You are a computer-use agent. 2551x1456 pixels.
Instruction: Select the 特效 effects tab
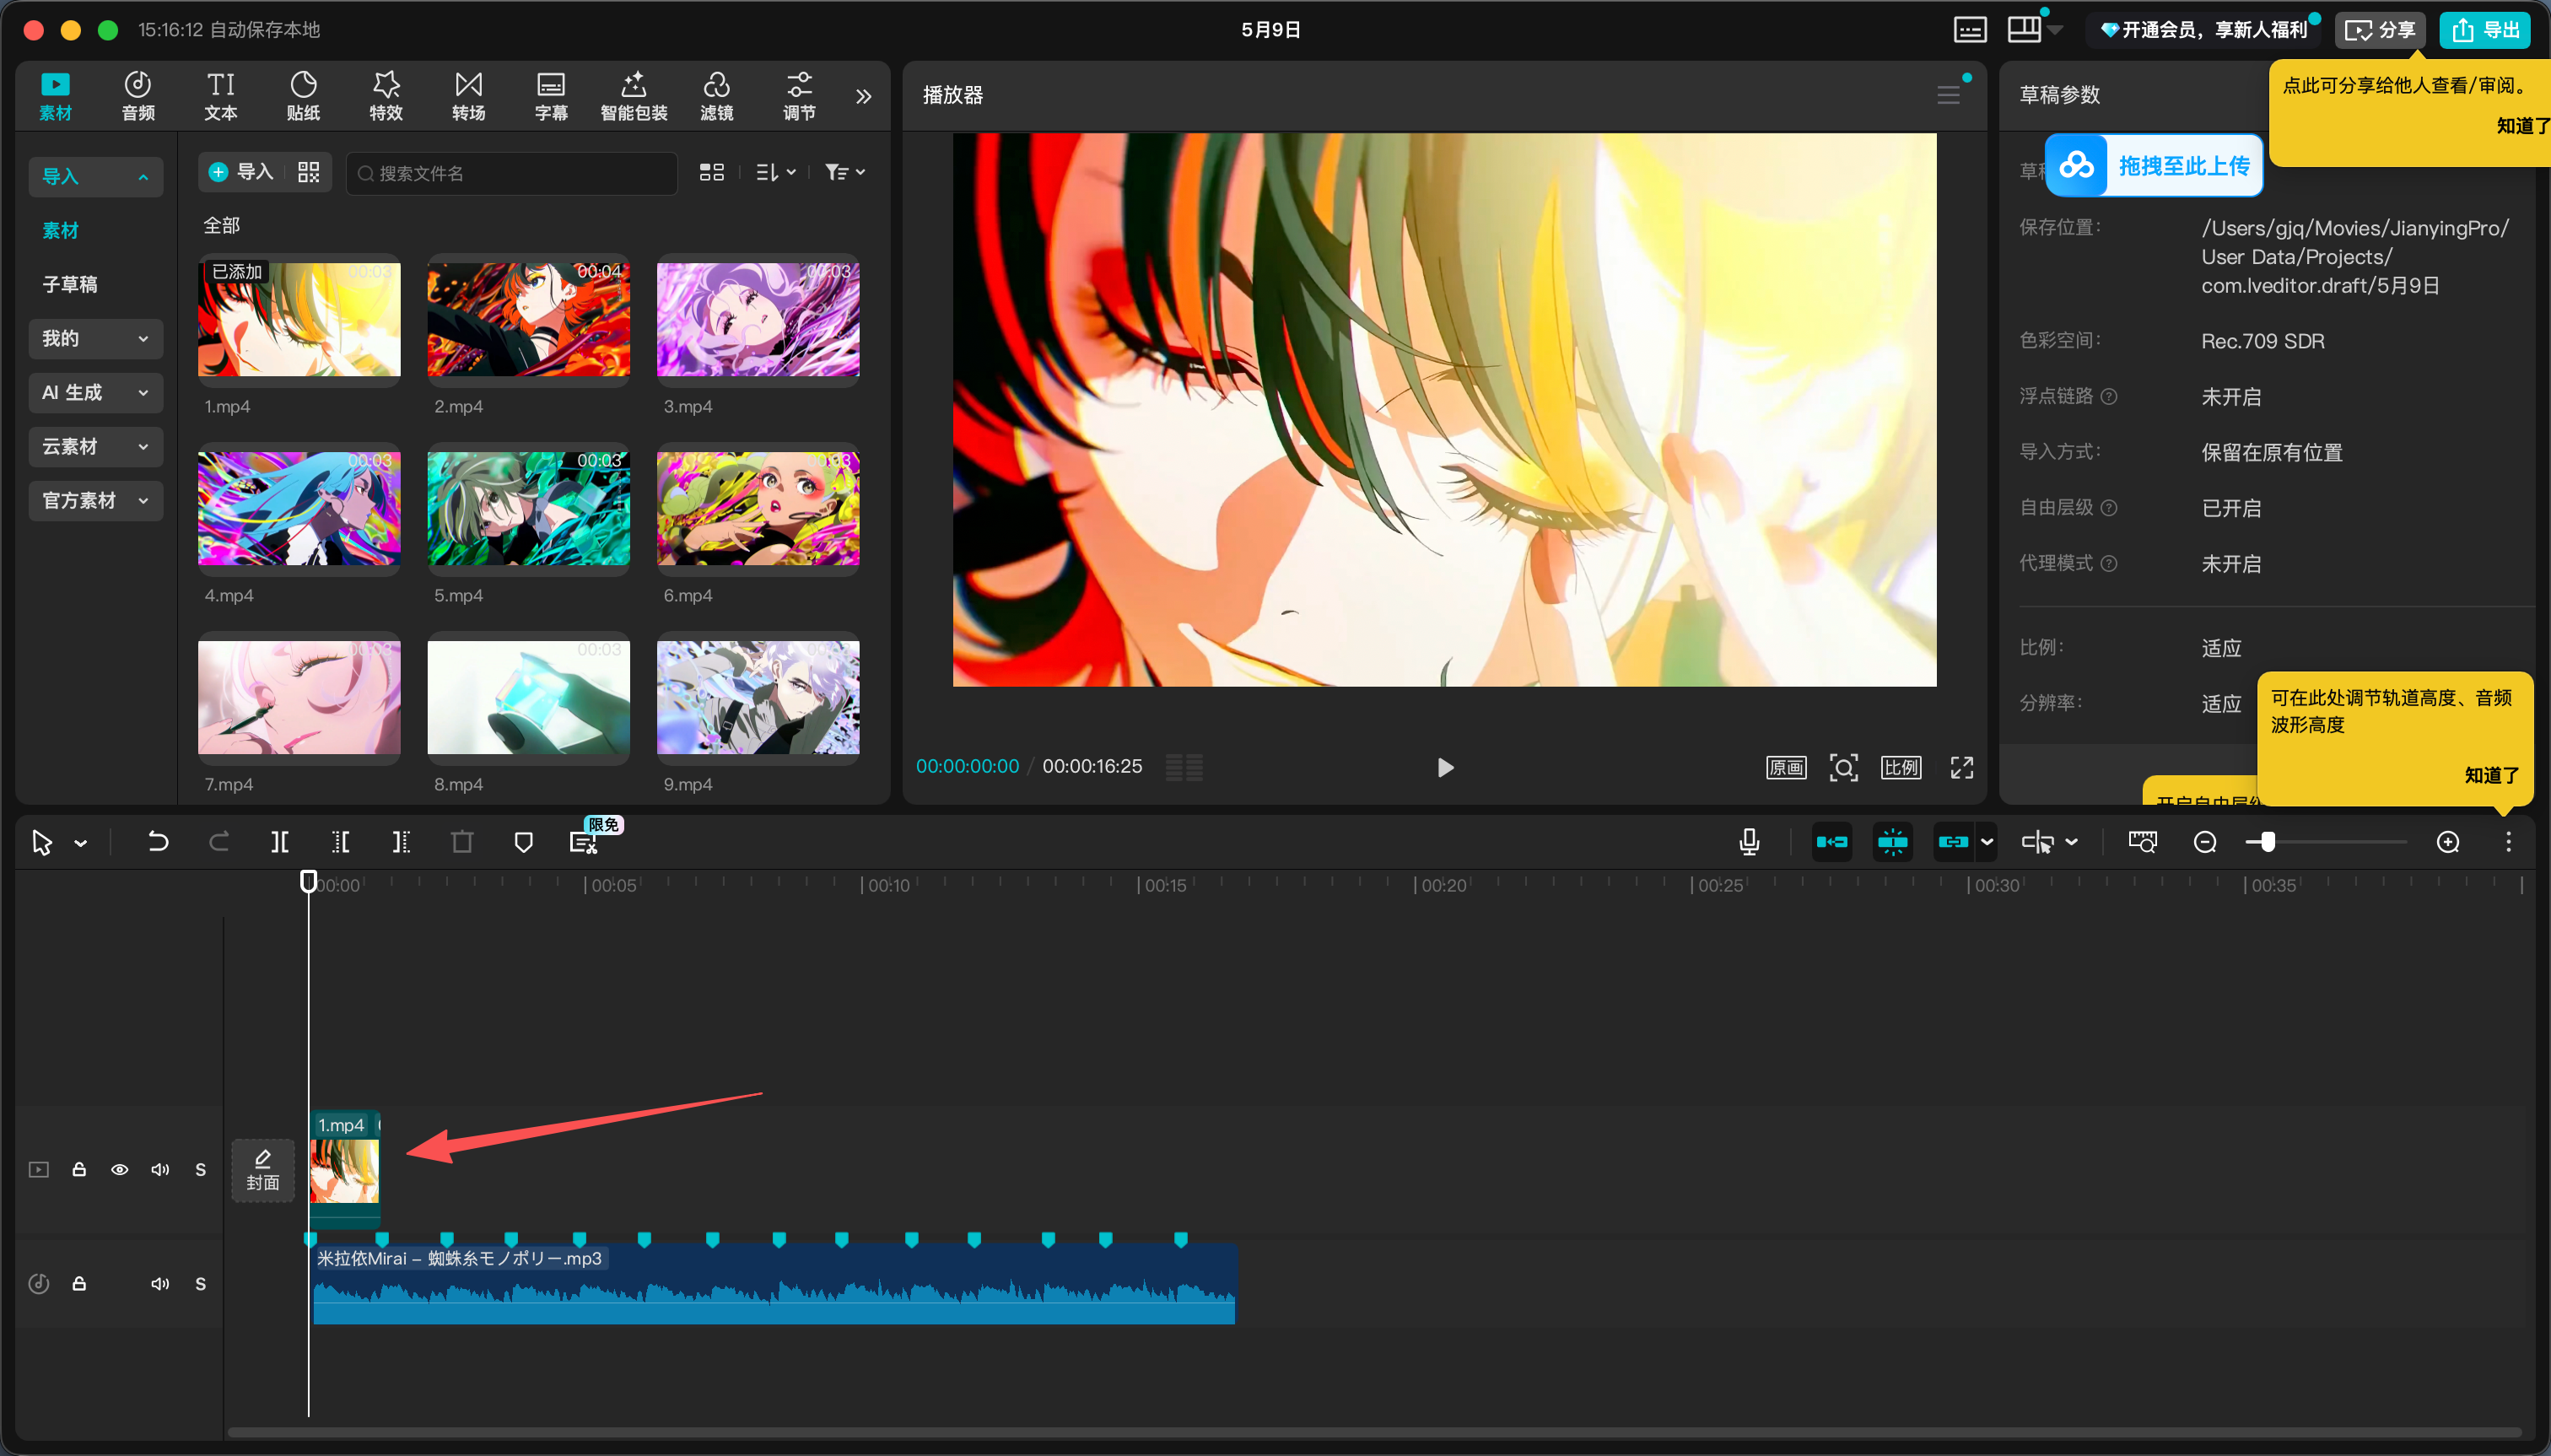[x=386, y=95]
